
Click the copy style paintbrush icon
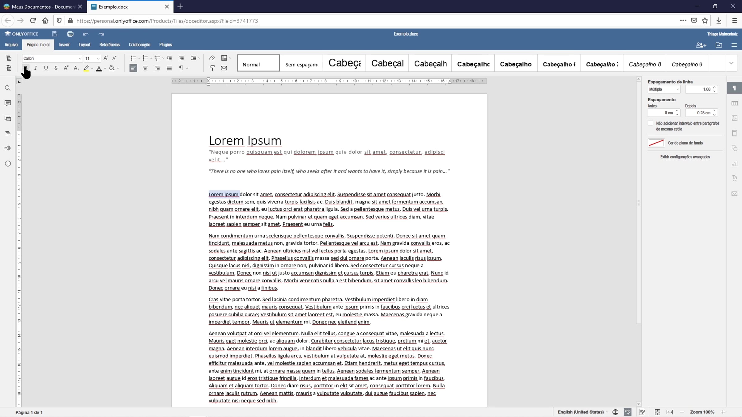click(212, 68)
